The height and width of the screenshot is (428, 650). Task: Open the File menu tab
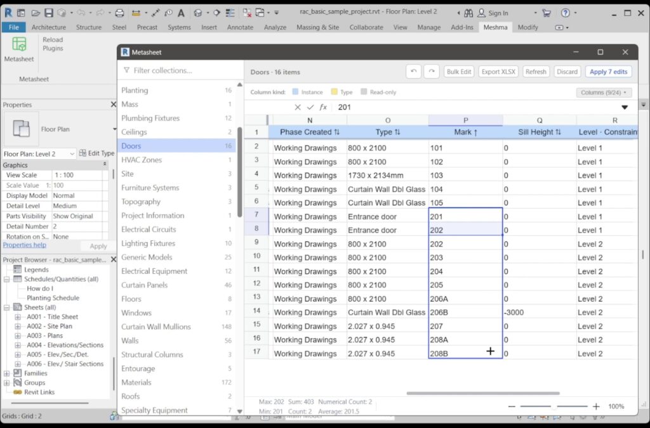click(x=14, y=27)
